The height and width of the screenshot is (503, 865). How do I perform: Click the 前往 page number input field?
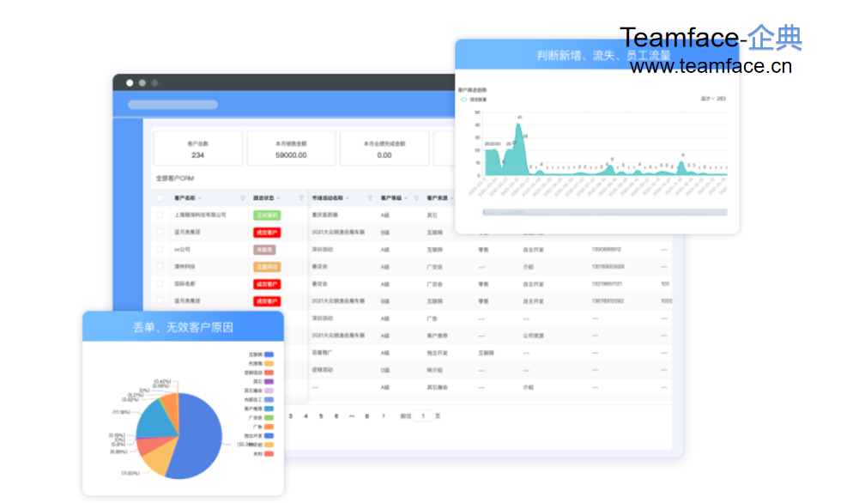coord(422,415)
